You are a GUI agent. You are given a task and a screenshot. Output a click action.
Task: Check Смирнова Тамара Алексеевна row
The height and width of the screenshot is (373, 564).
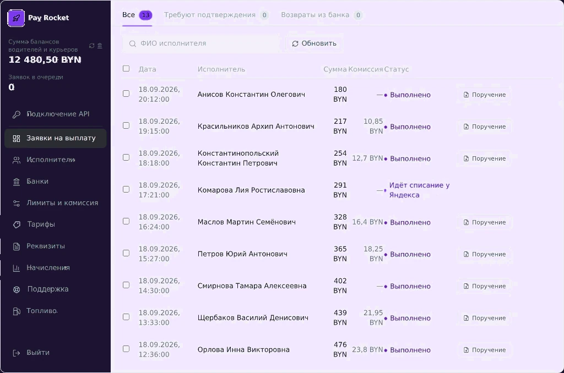pyautogui.click(x=126, y=285)
